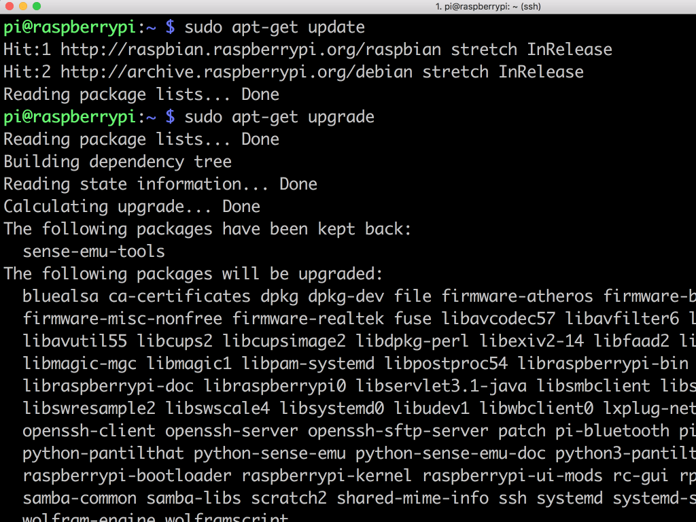
Task: Click the libraspberrypi-doc package name
Action: (108, 386)
